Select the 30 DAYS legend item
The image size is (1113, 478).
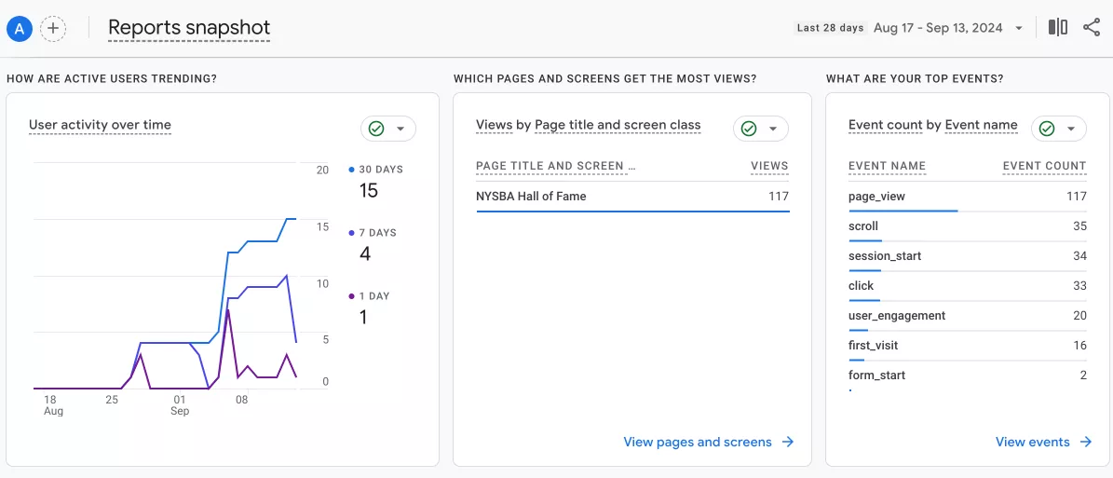coord(380,170)
